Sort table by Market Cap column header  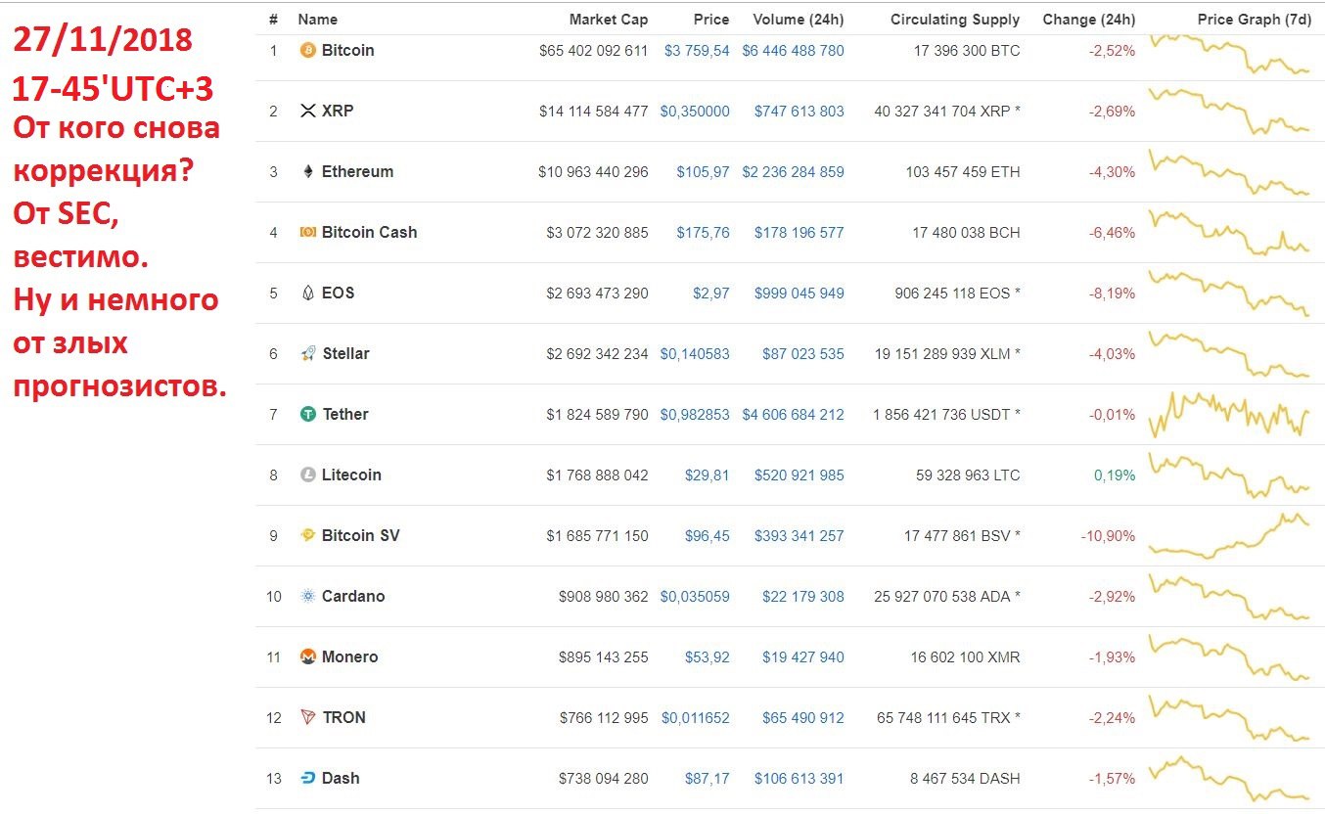(x=608, y=20)
